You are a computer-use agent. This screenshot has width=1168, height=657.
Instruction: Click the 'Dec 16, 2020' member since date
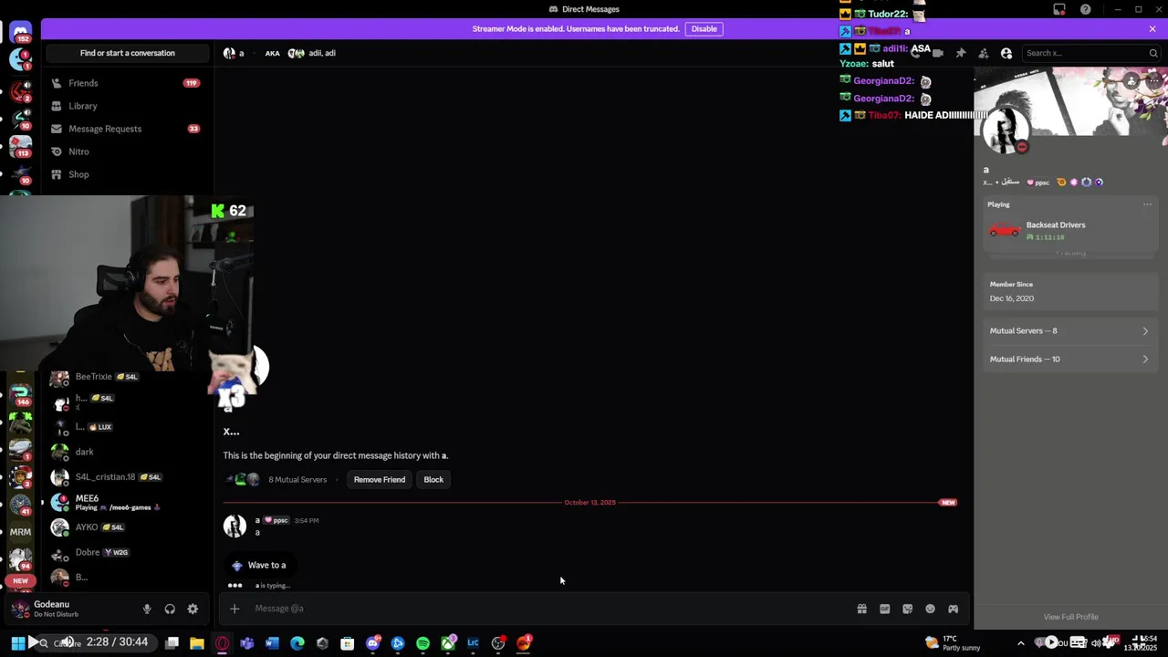[1012, 298]
